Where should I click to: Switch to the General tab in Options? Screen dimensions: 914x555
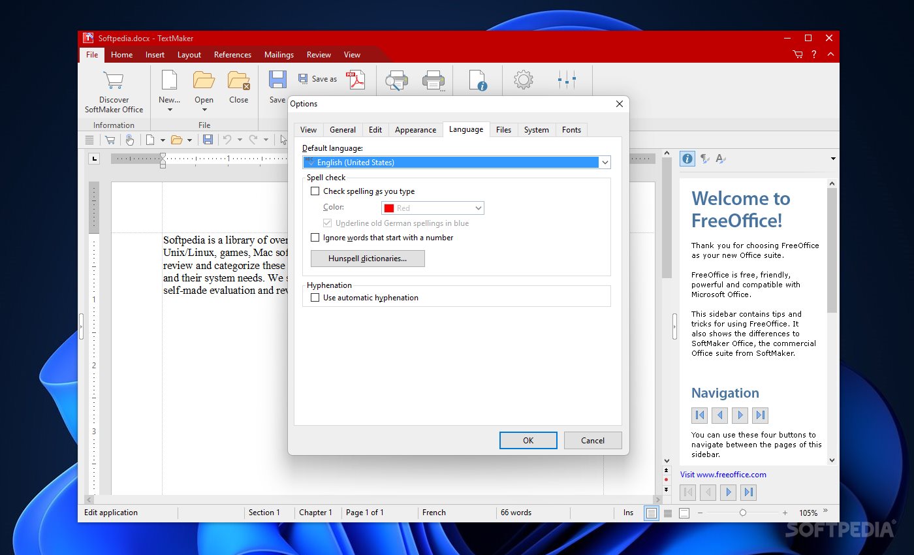(343, 130)
